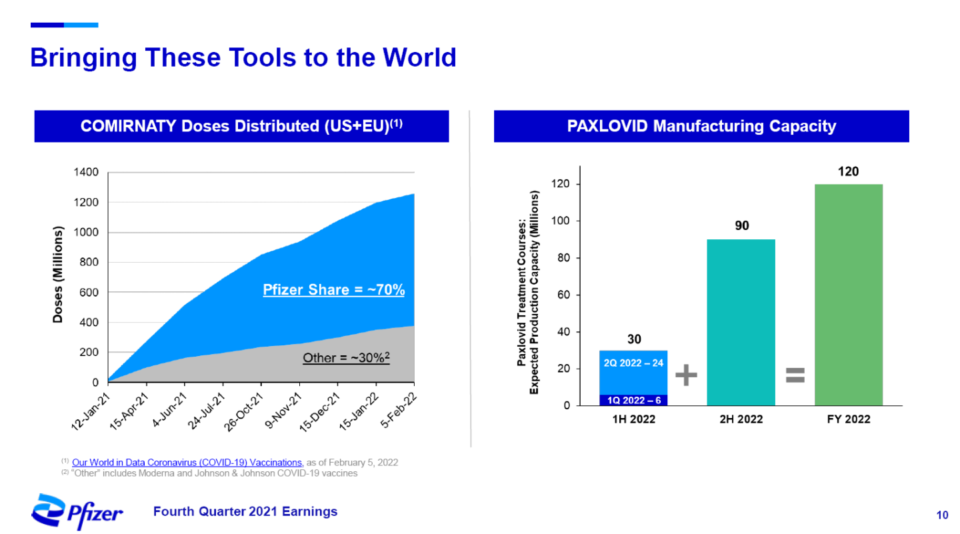Open the Our World in Data vaccinations link

pos(187,463)
